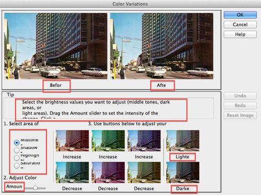Select the Midtones radio button
Viewport: 261px width, 195px height.
click(x=17, y=142)
